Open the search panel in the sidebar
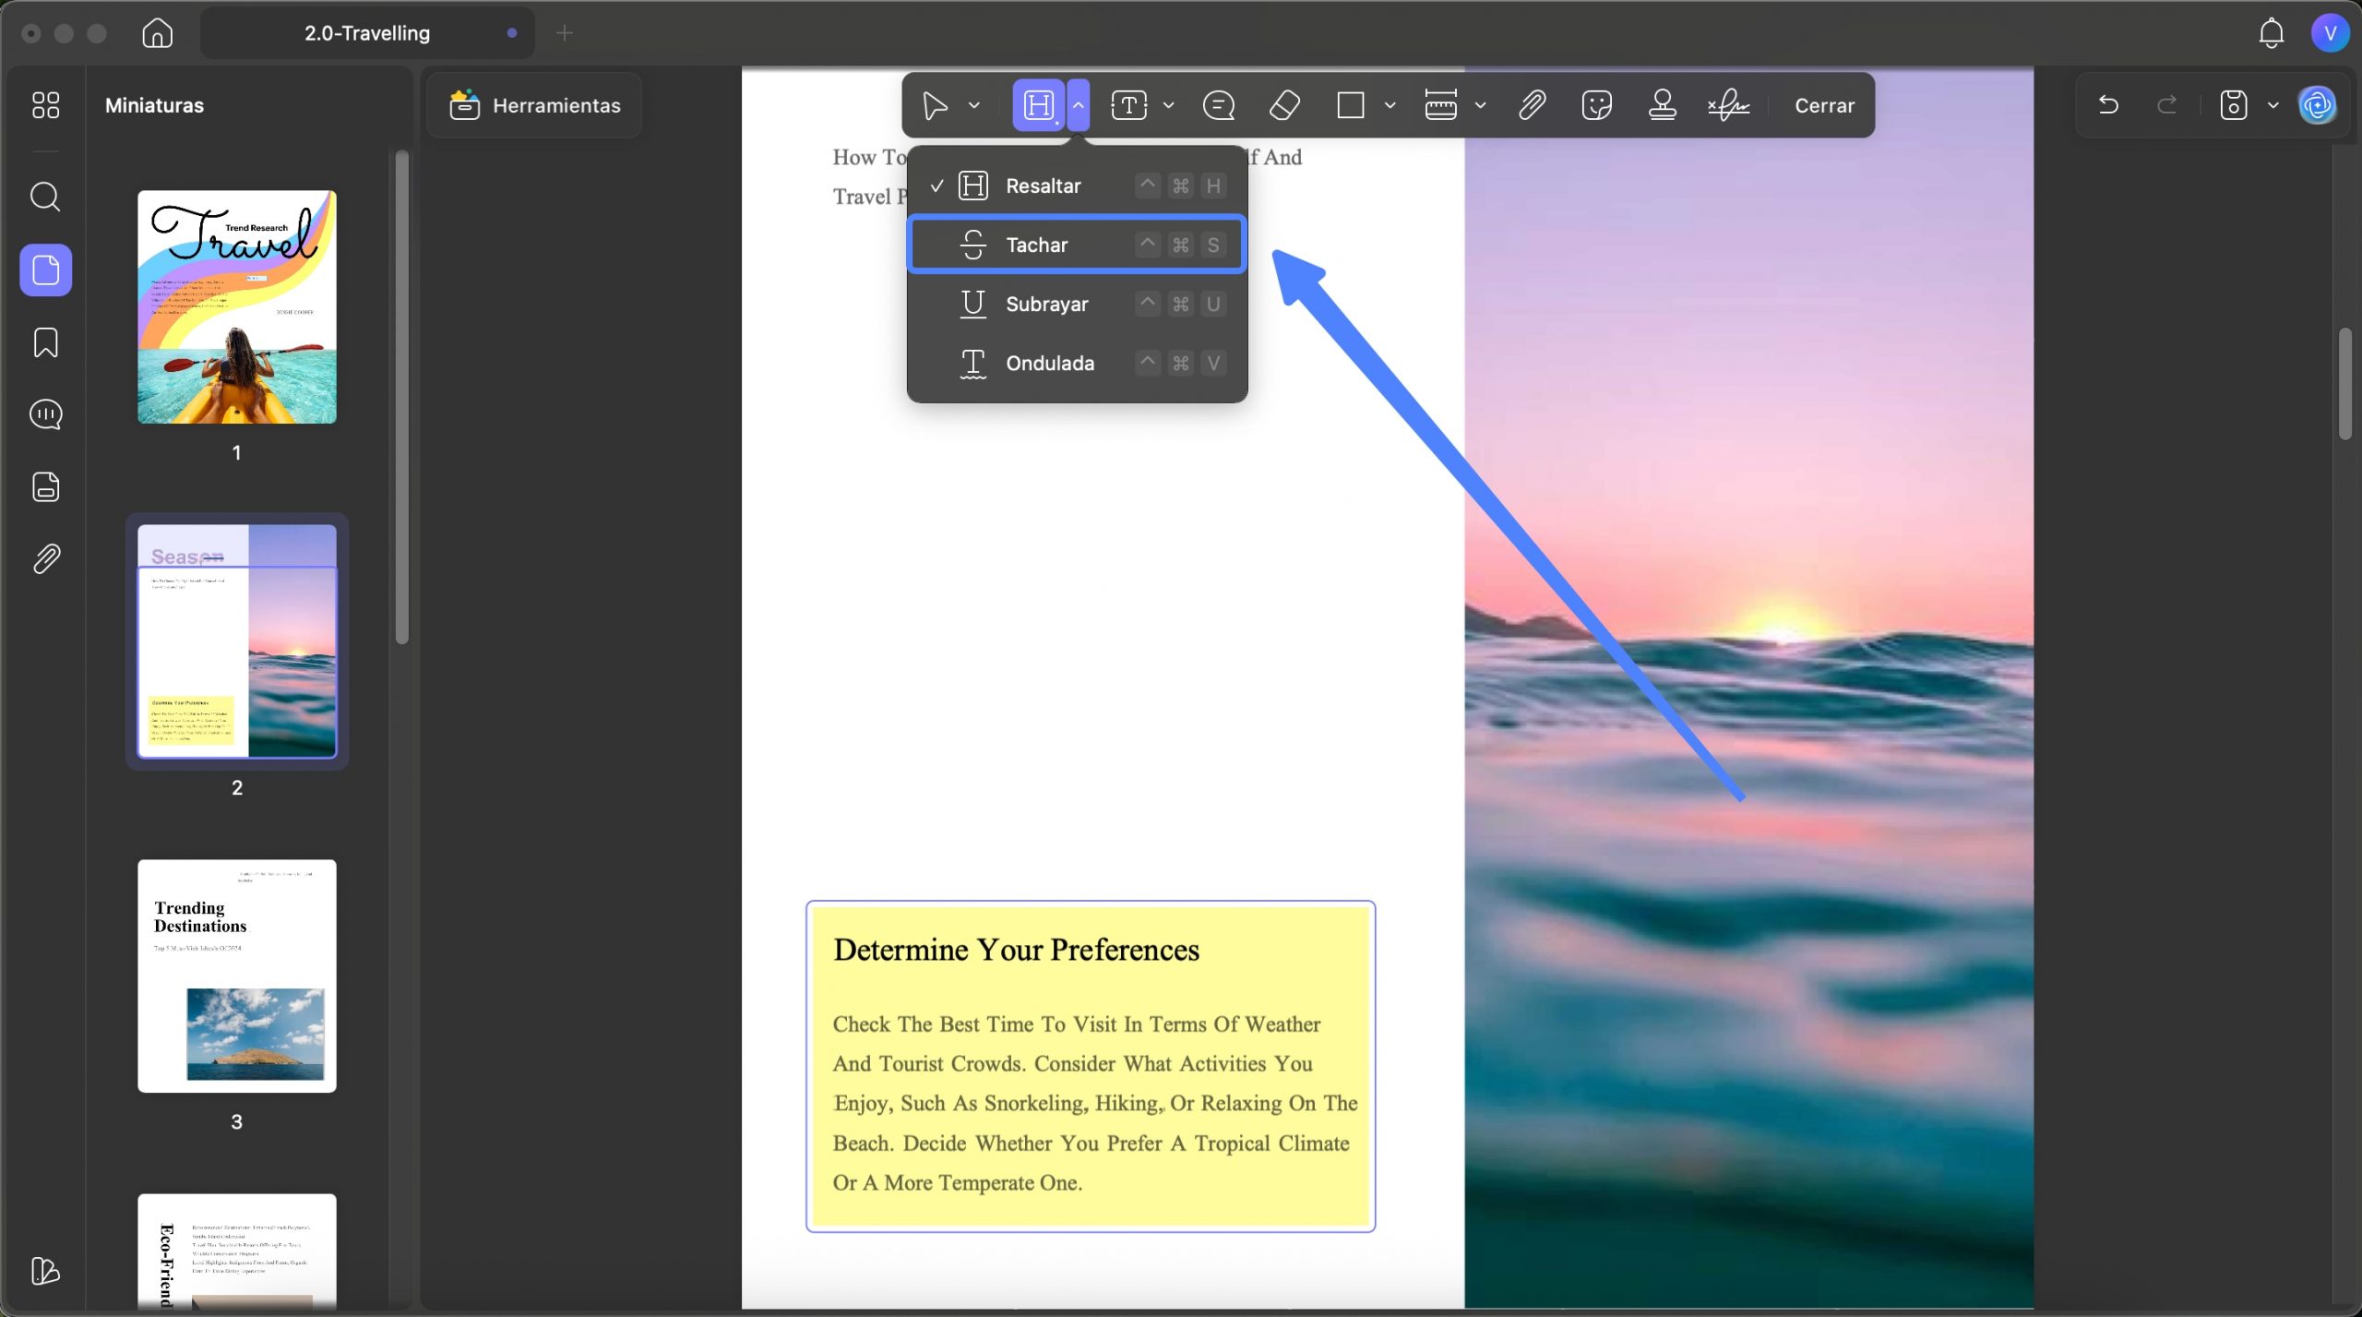This screenshot has height=1317, width=2362. tap(45, 197)
